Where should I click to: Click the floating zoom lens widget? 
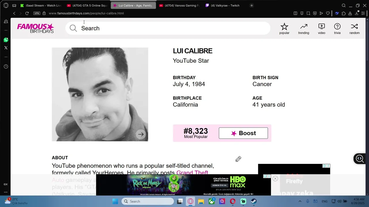click(x=360, y=158)
